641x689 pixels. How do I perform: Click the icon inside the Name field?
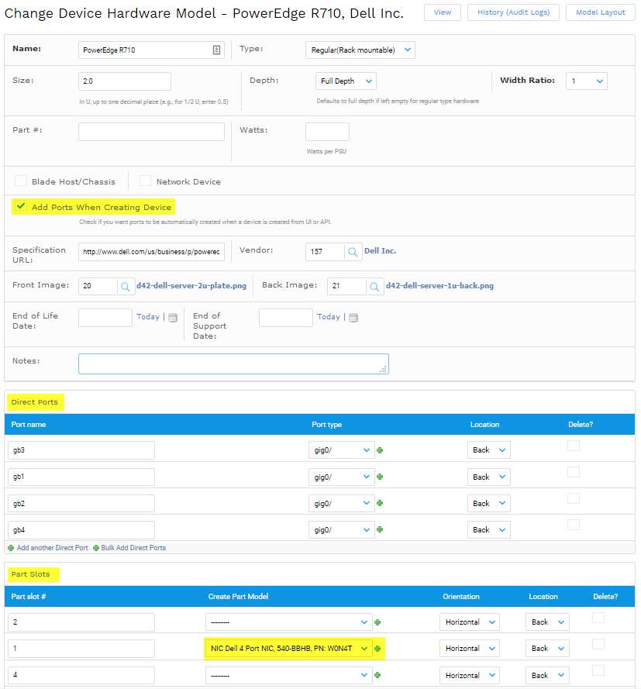(216, 50)
